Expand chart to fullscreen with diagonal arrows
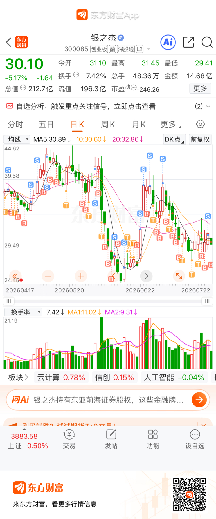The width and height of the screenshot is (216, 519). [179, 276]
